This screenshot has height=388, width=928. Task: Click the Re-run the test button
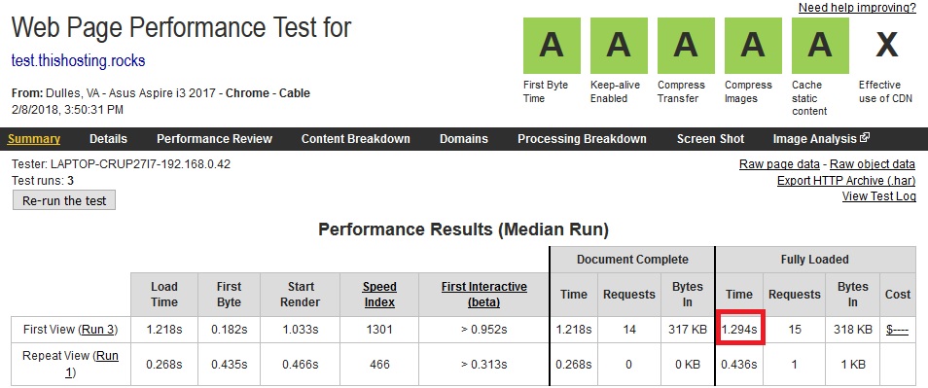coord(64,200)
